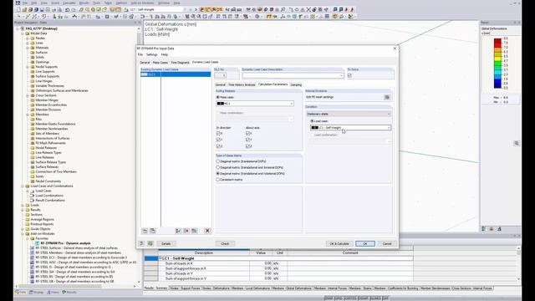
Task: Click first icon at bottom of Panel
Action: point(484,229)
